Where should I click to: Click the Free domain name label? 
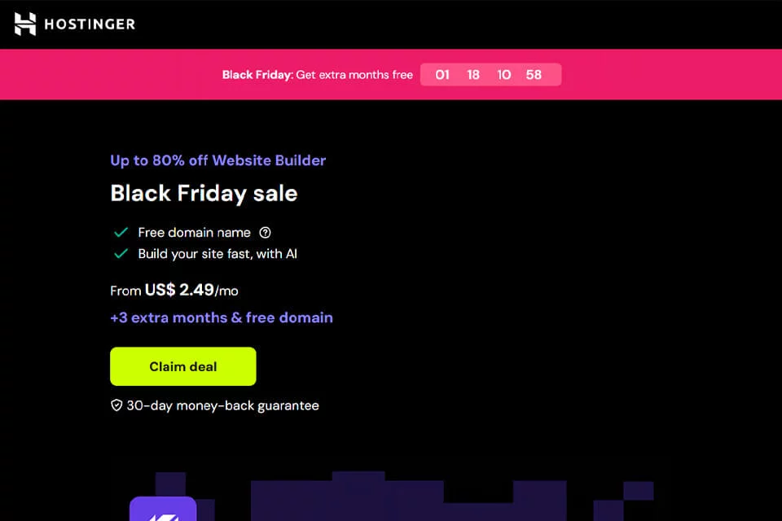[x=195, y=232]
